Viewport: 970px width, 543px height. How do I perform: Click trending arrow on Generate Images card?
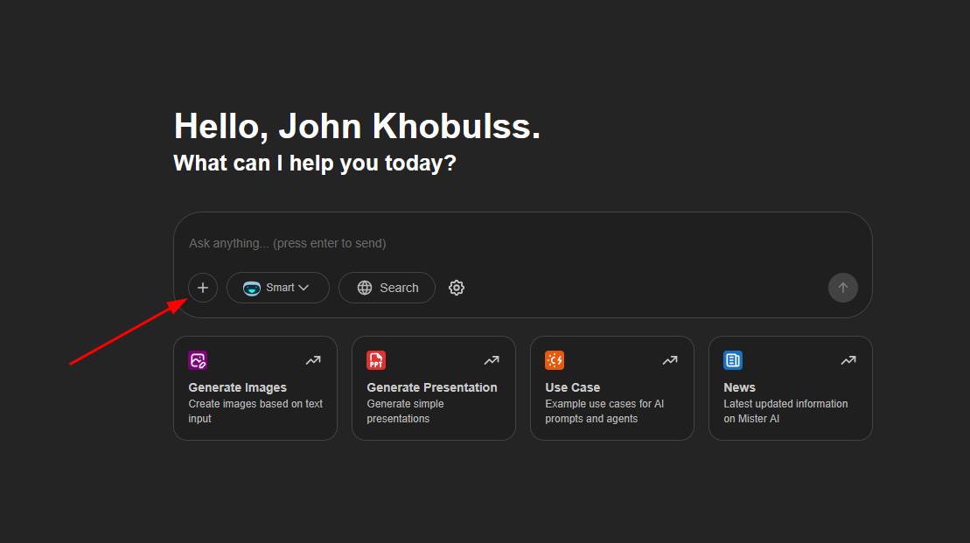tap(313, 360)
